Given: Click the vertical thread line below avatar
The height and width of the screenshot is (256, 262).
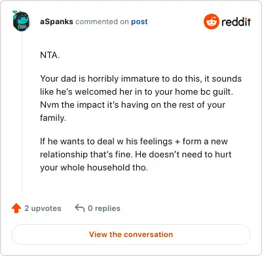Looking at the screenshot, I should (22, 112).
